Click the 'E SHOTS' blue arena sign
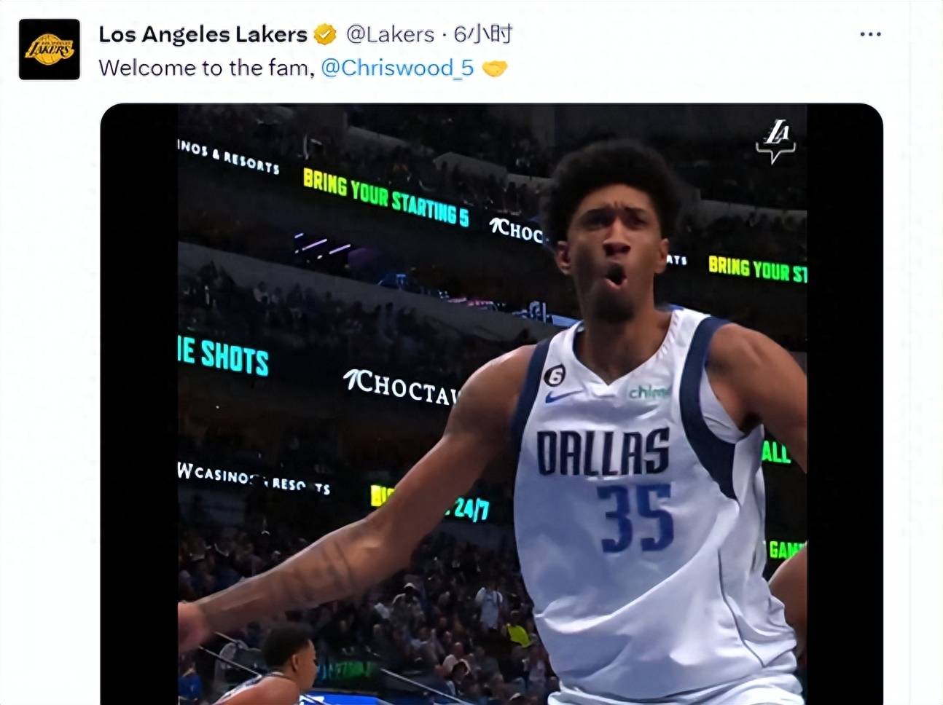This screenshot has height=705, width=943. click(224, 356)
